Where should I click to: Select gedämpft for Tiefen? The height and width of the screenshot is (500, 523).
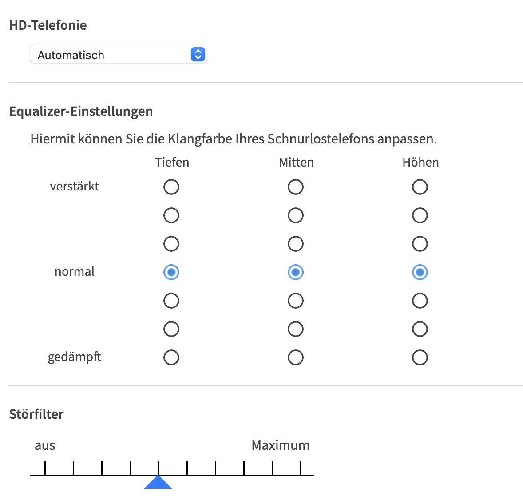click(171, 357)
